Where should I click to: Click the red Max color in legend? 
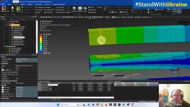[41, 35]
